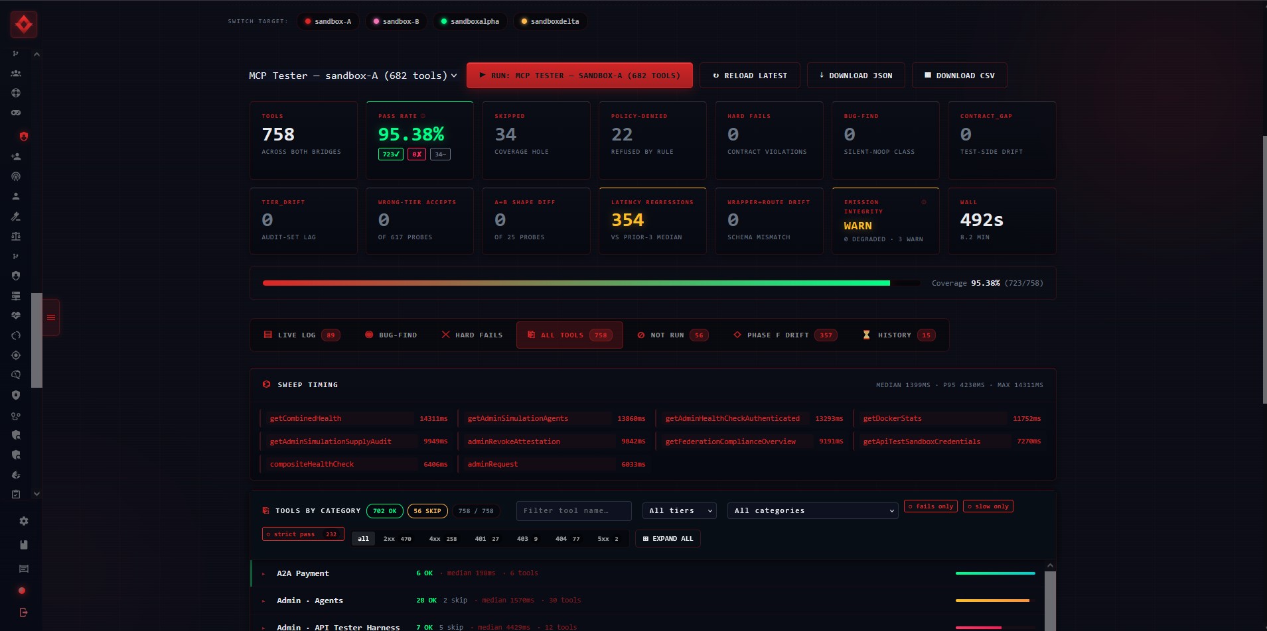Open the bookmark book sidebar icon
This screenshot has height=631, width=1267.
pos(24,545)
